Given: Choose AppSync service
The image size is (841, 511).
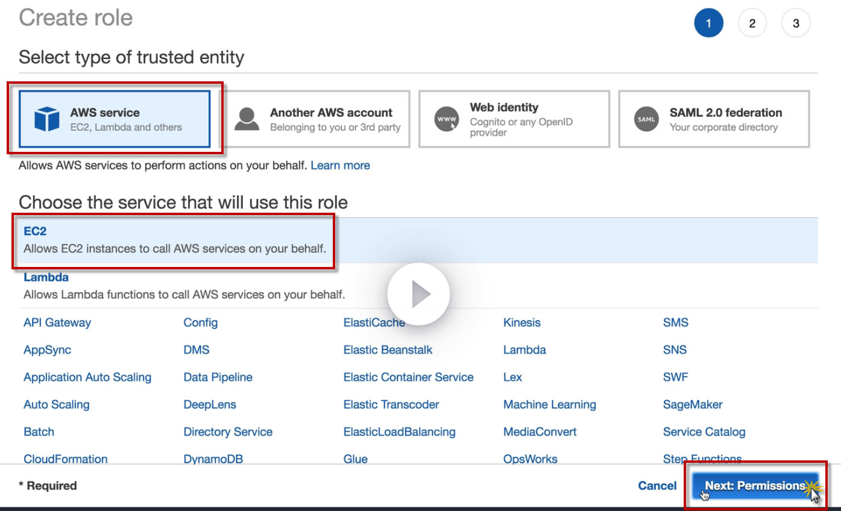Looking at the screenshot, I should click(47, 350).
